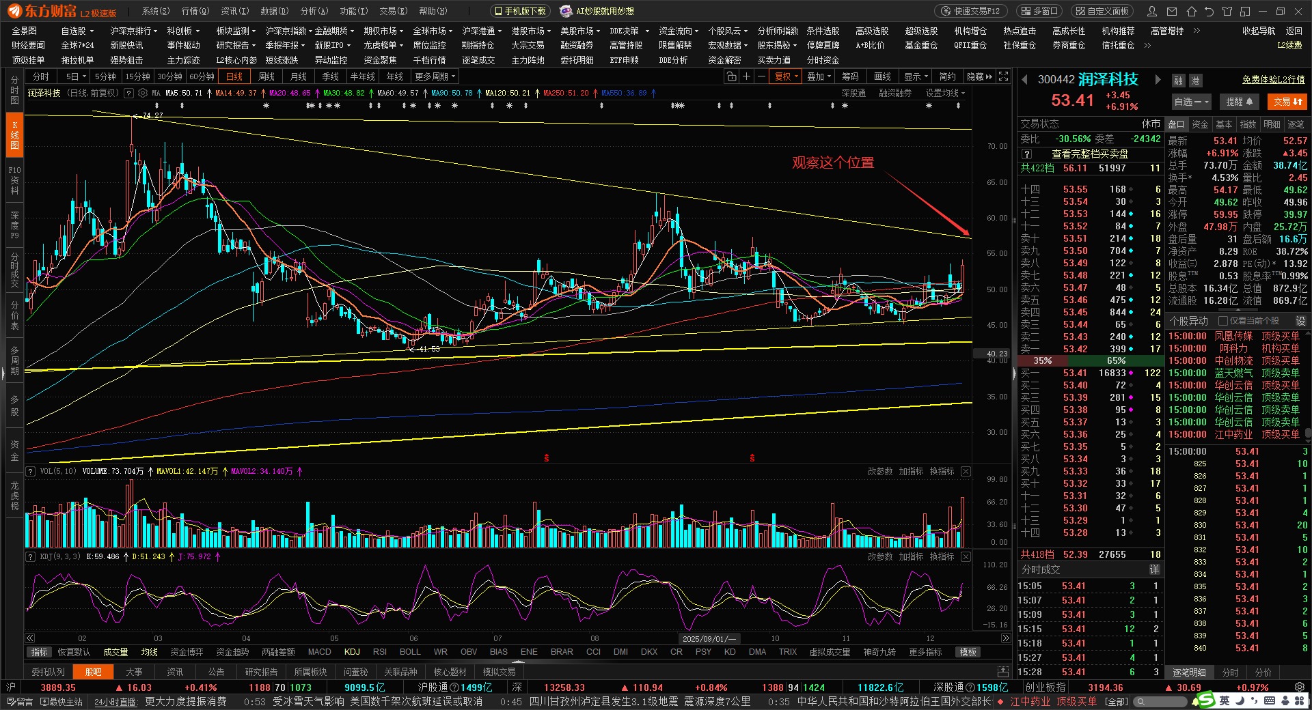
Task: Zoom in chart with plus icon
Action: 747,76
